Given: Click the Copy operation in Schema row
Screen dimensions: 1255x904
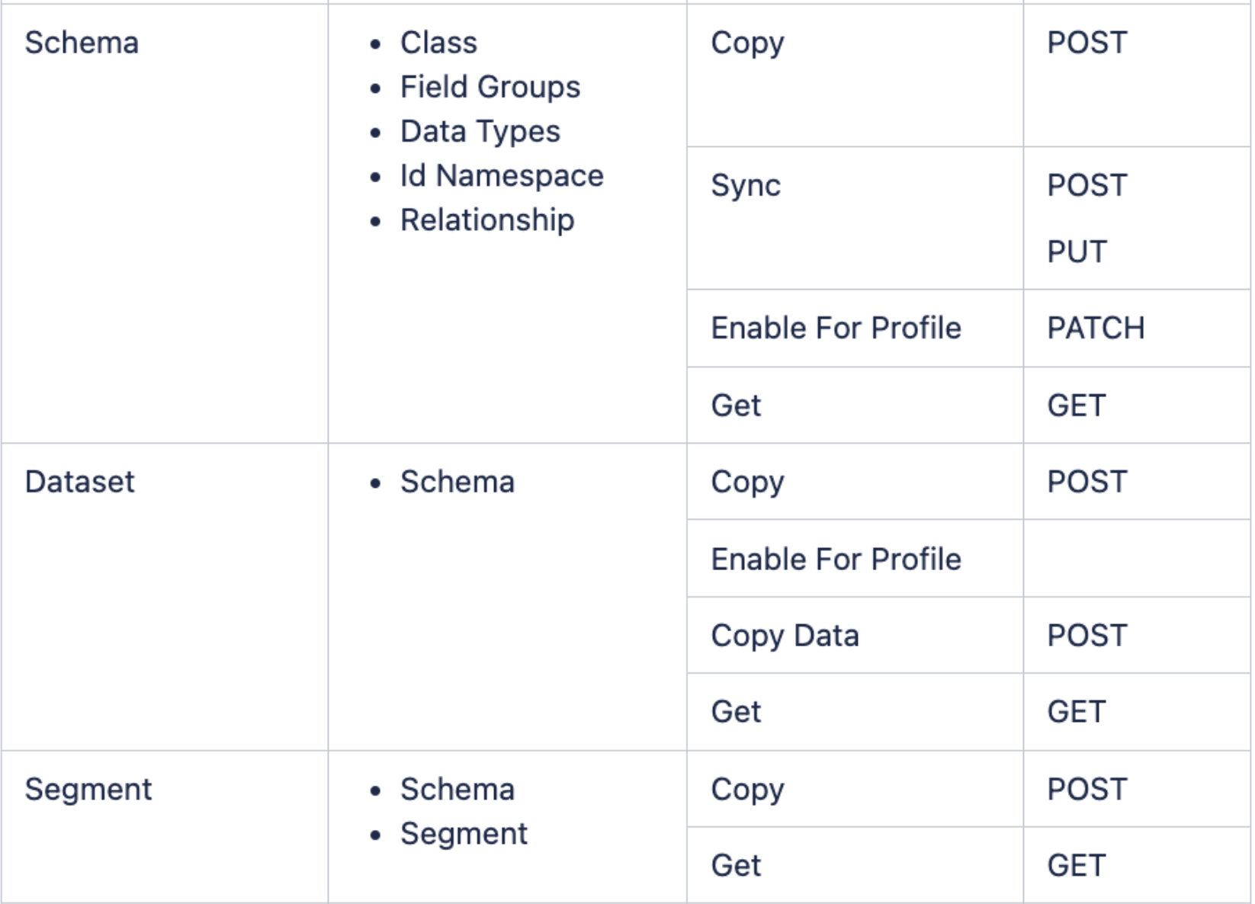Looking at the screenshot, I should point(747,43).
